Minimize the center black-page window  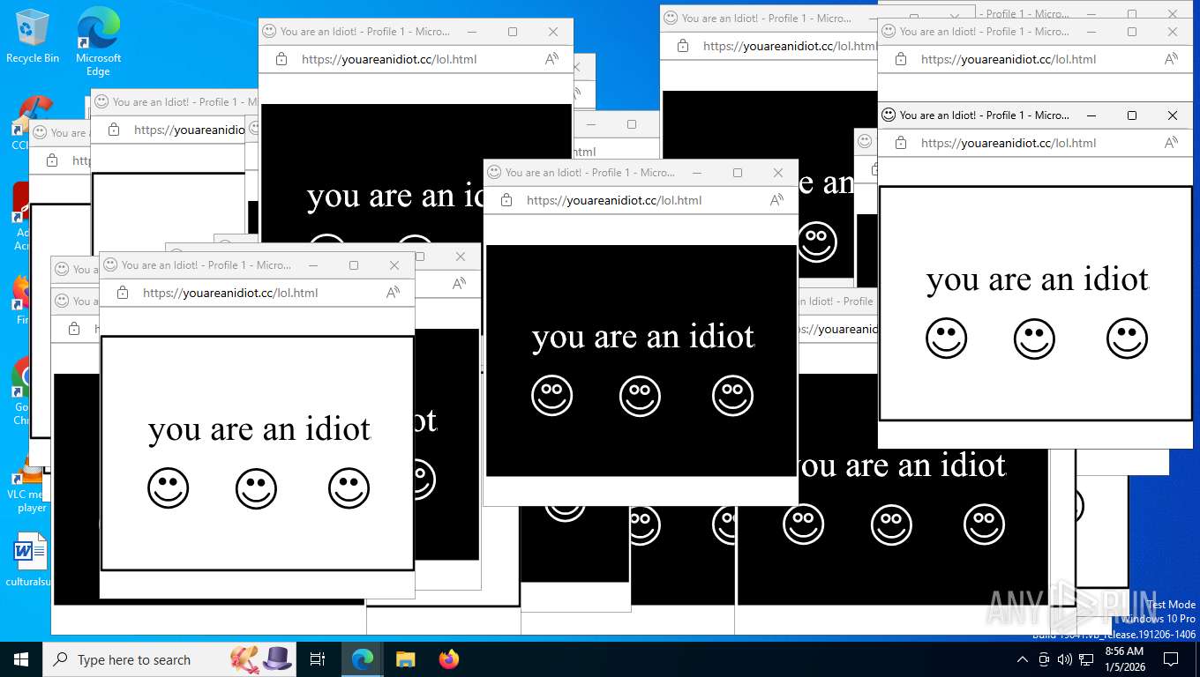tap(697, 173)
